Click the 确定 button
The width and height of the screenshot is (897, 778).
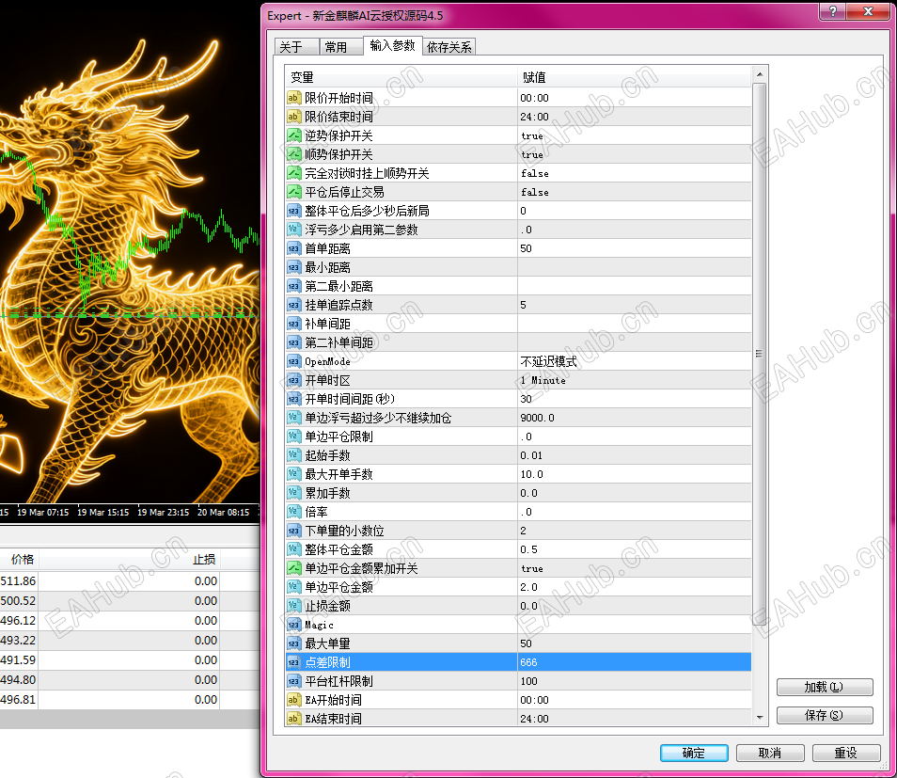click(694, 753)
